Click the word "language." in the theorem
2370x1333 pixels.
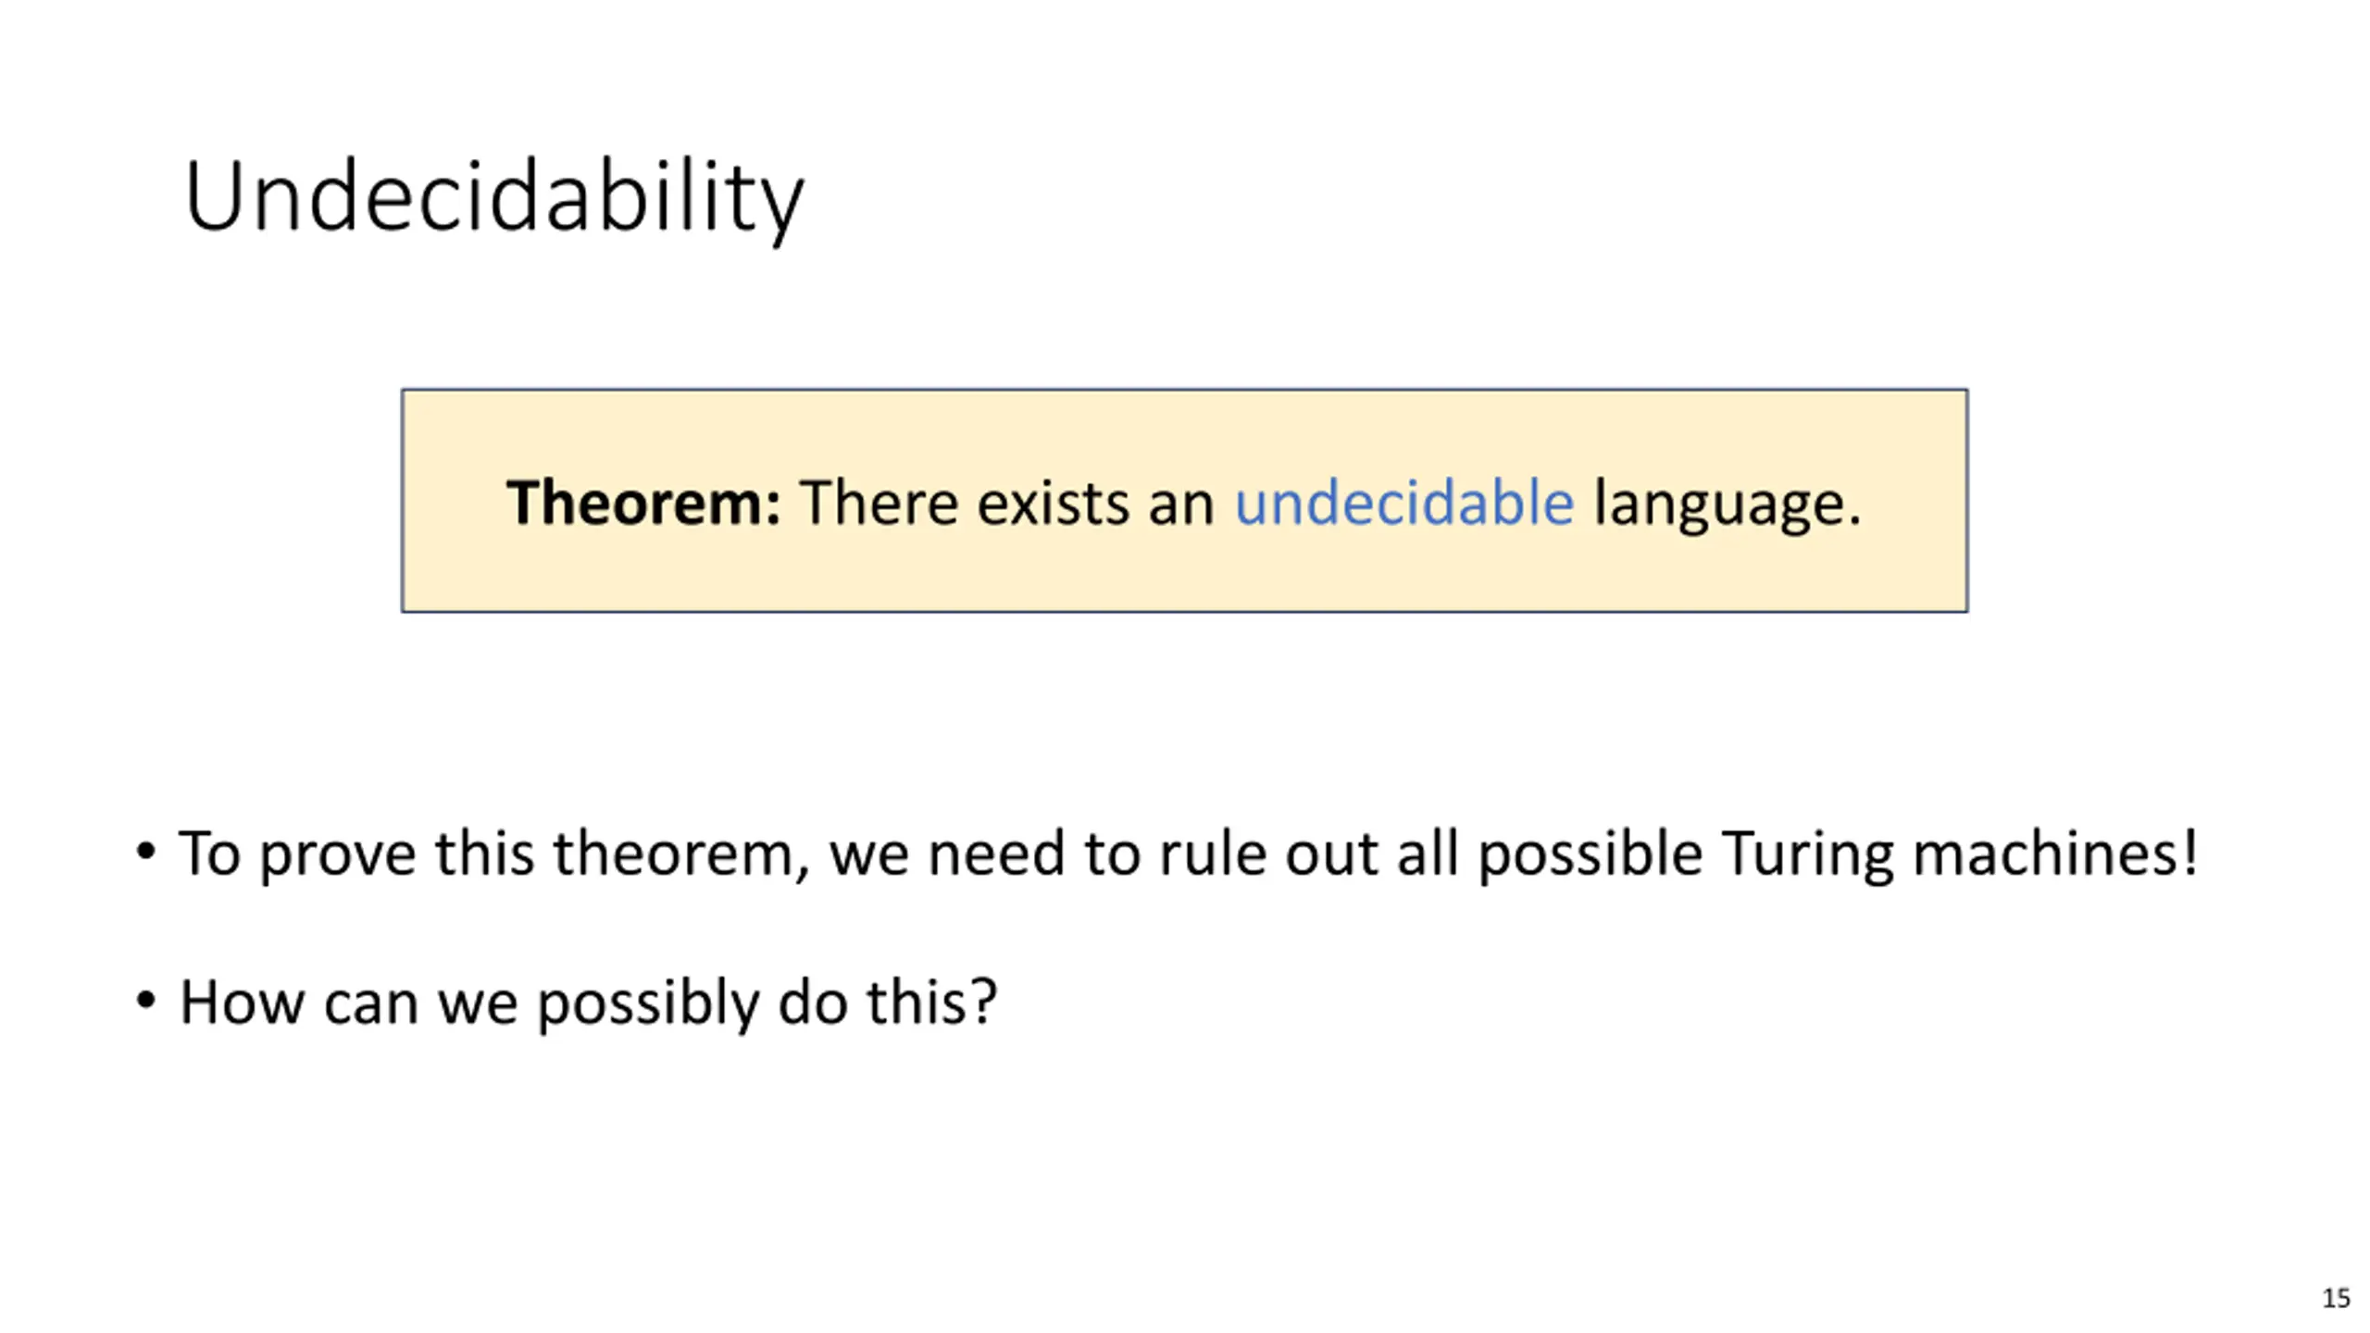[x=1727, y=505]
